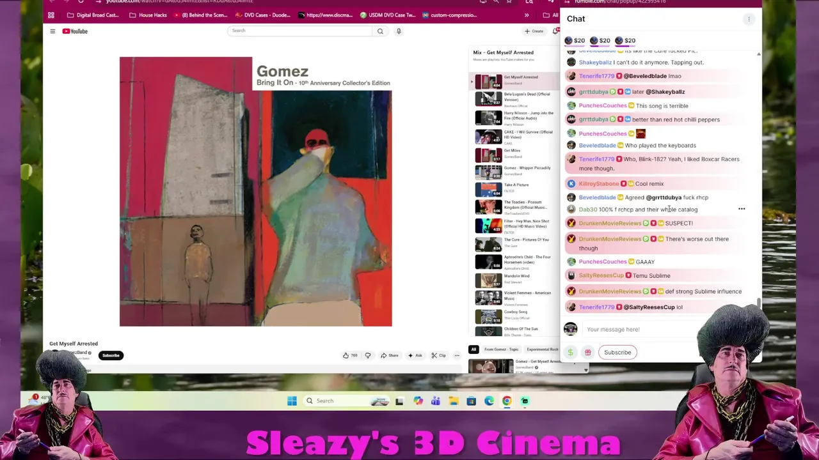Share the Get Myself Arrested video
The image size is (819, 460).
[390, 355]
